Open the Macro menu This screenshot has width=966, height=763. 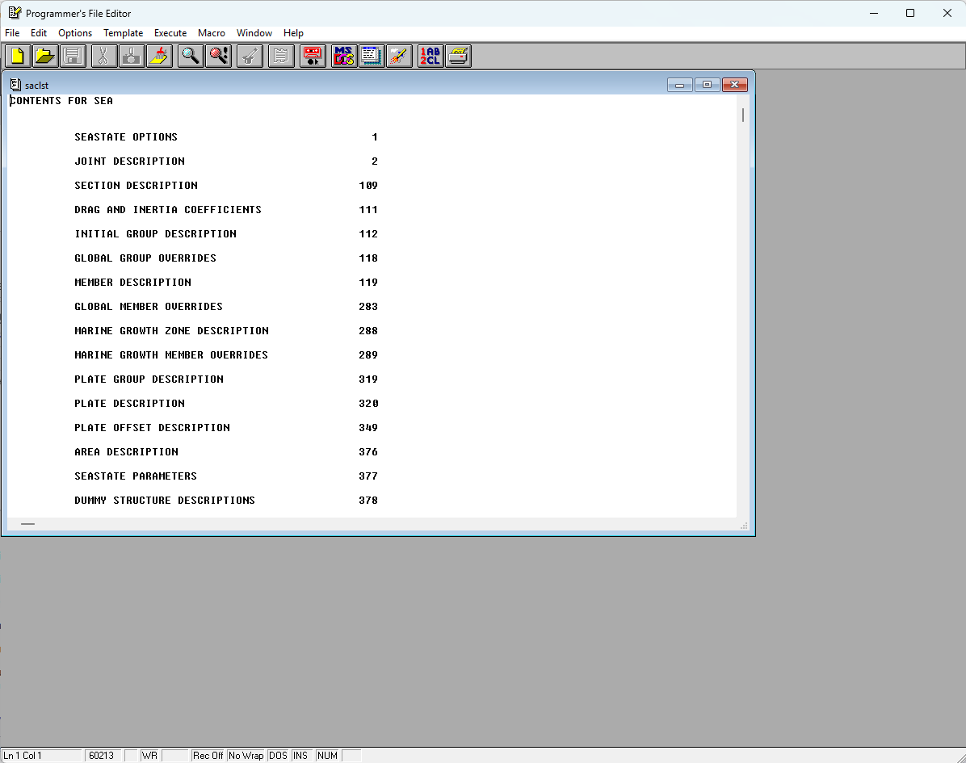click(212, 33)
